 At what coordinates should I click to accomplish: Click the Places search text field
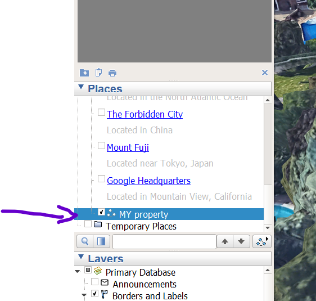164,241
